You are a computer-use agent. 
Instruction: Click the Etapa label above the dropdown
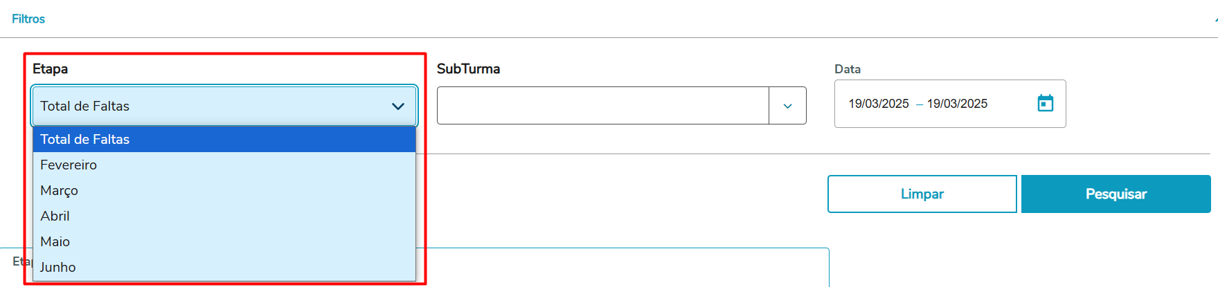(x=50, y=69)
